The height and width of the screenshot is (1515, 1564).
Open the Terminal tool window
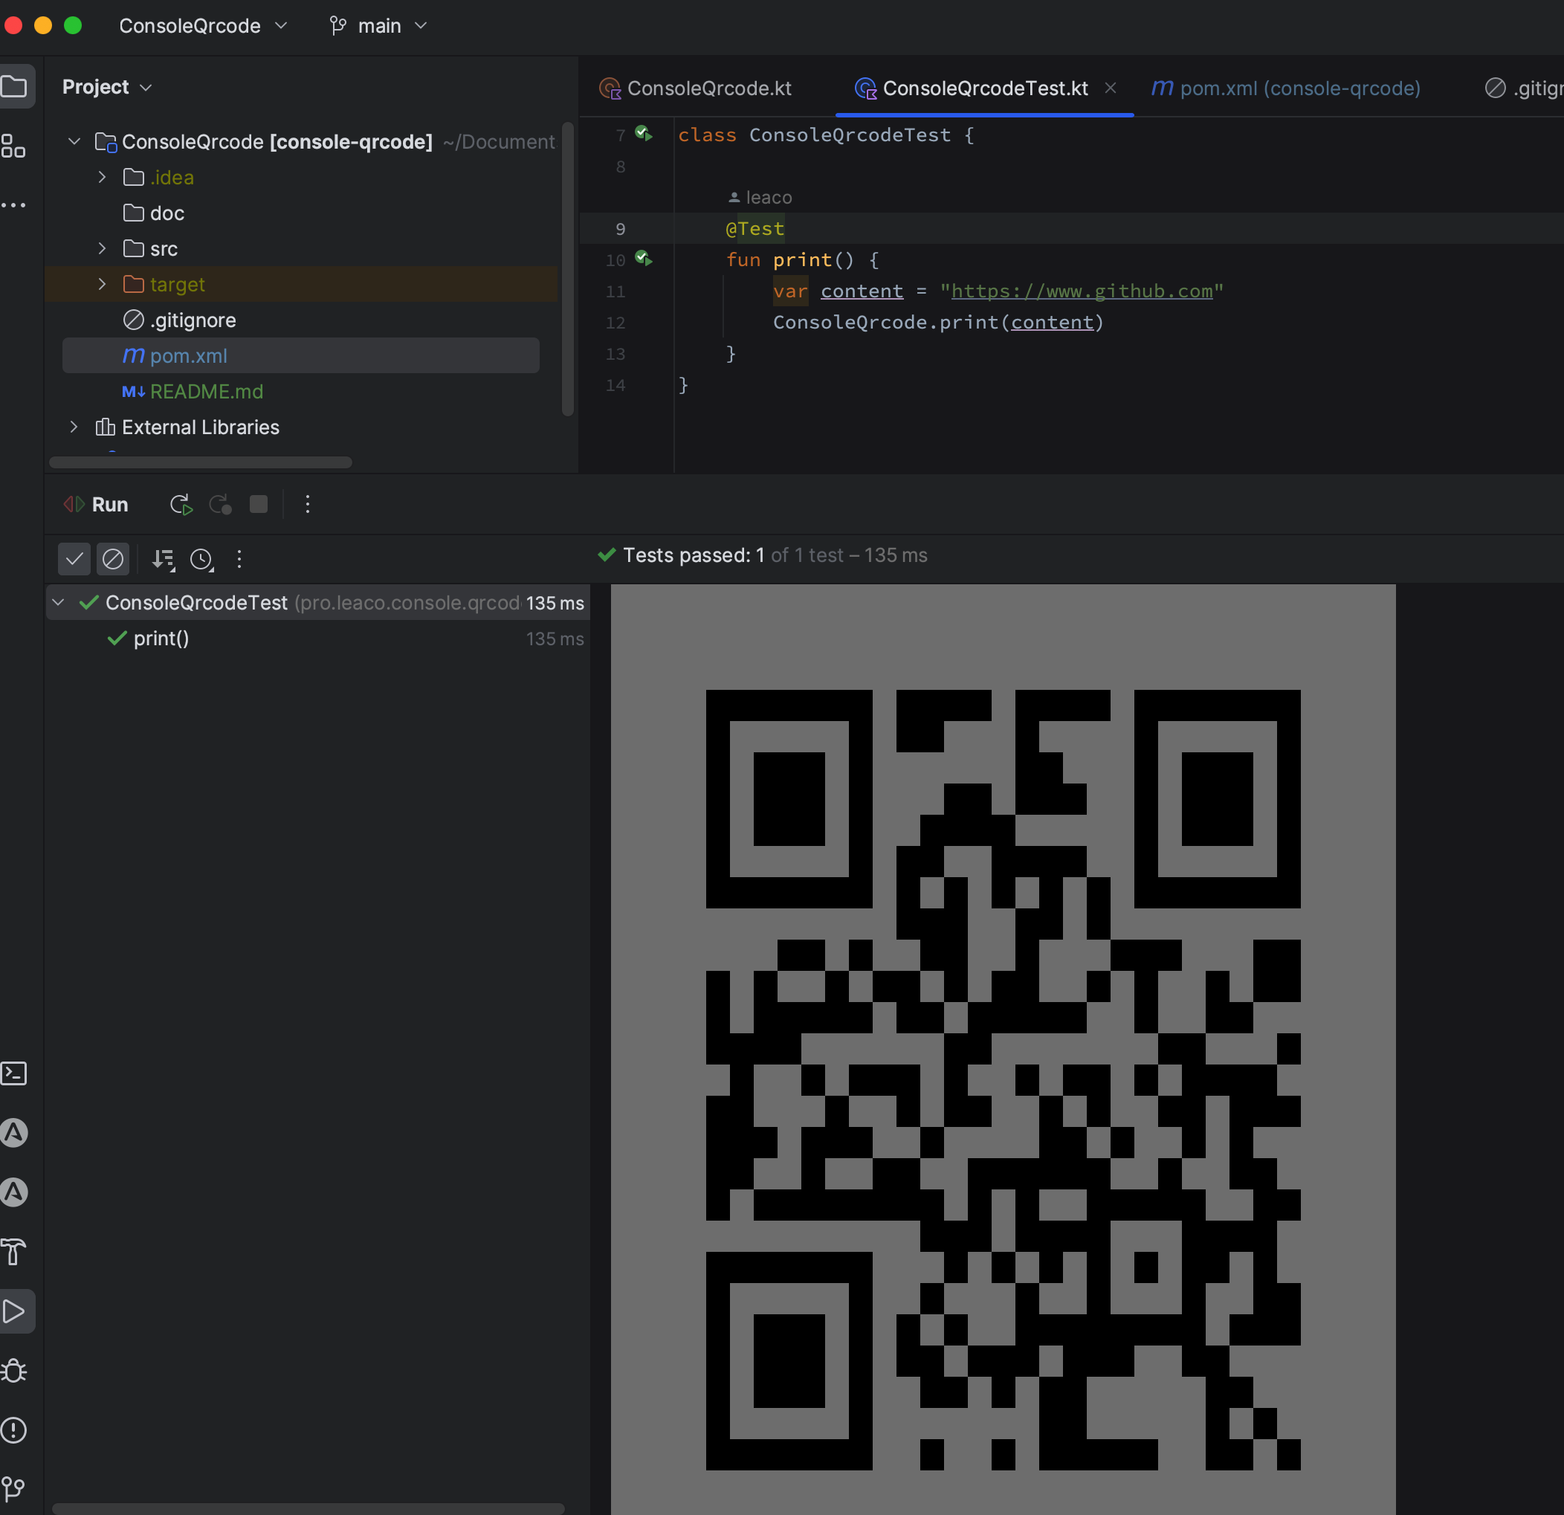(14, 1073)
